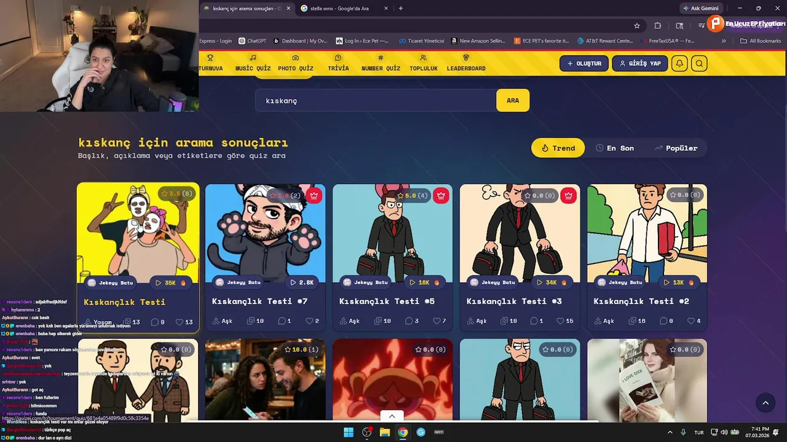This screenshot has height=442, width=787.
Task: Click the 2.8K play count on Testi #7
Action: click(x=302, y=282)
